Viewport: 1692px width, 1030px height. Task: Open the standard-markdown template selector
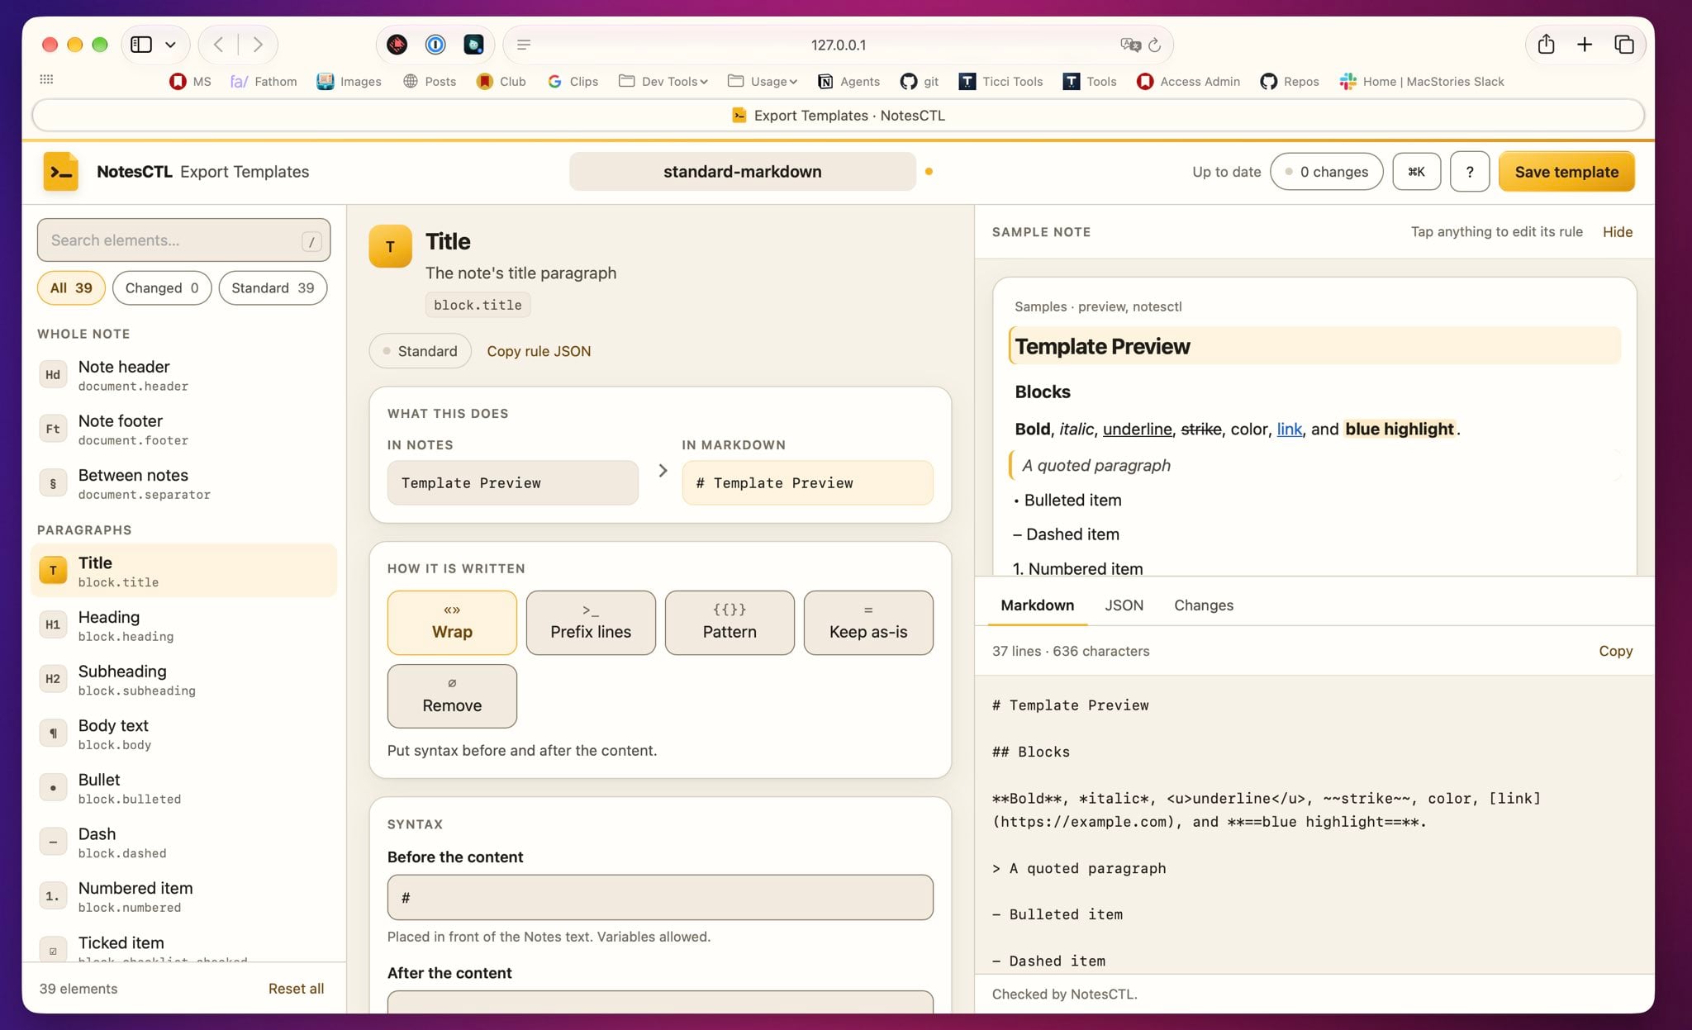point(742,172)
